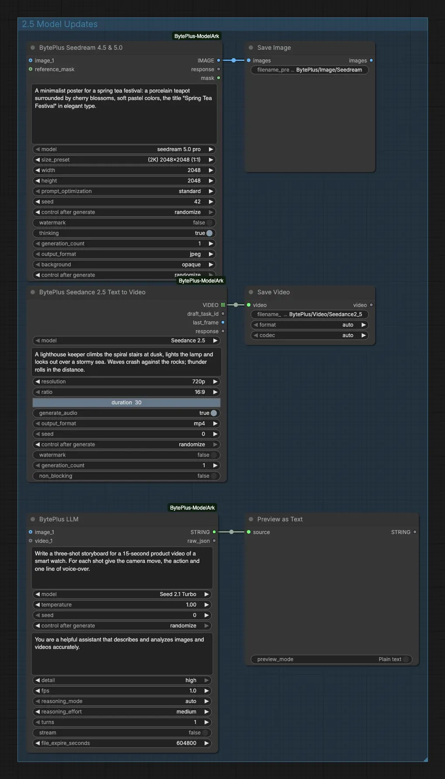Click LLM video_1 input socket

(x=31, y=541)
